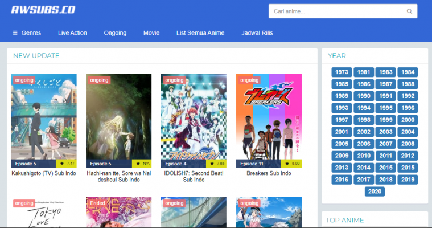Click the N/A star rating on Hachi-nan

point(142,164)
